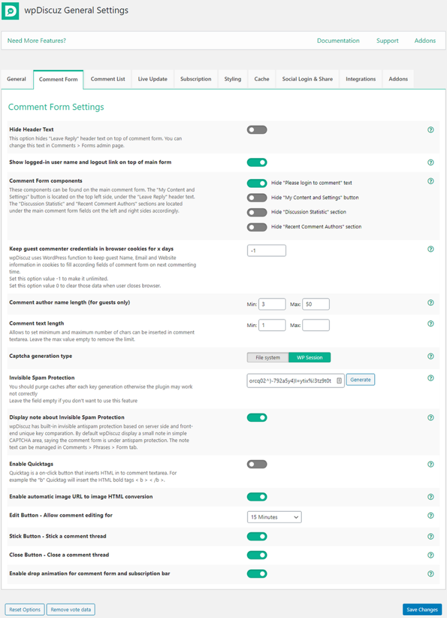This screenshot has width=447, height=618.
Task: Open help icon for Comment Form components
Action: click(431, 181)
